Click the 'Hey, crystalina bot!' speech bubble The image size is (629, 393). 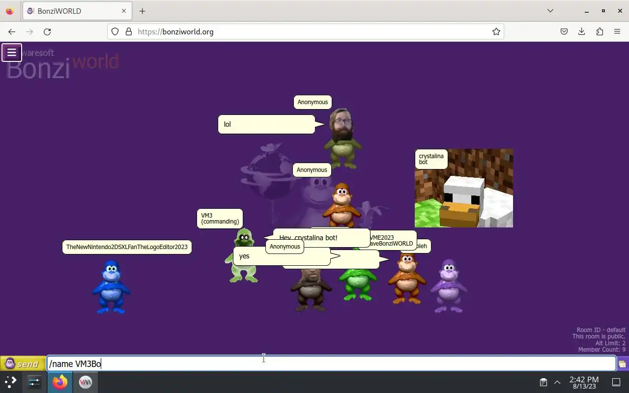(x=321, y=238)
